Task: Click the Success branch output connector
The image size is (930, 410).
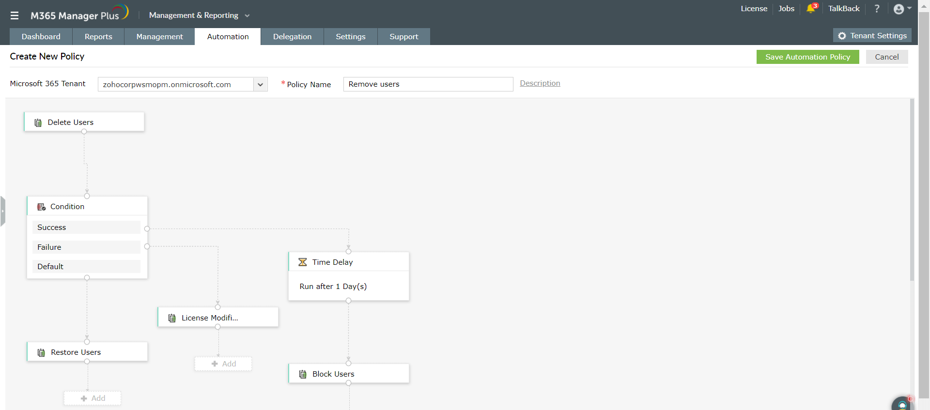Action: (x=147, y=228)
